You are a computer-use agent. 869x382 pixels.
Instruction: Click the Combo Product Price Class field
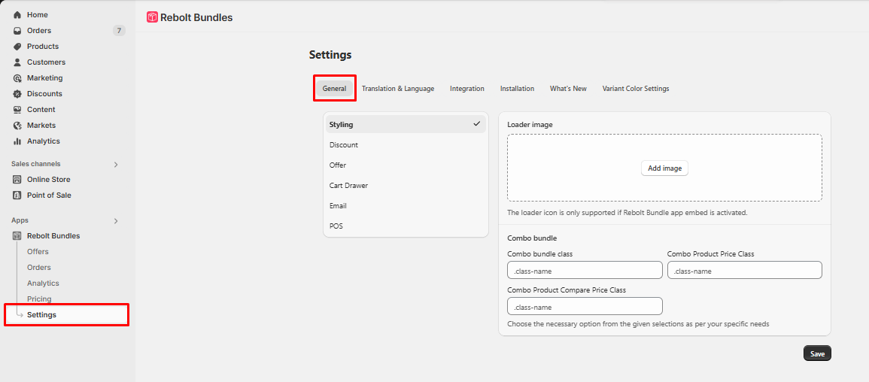pos(745,270)
